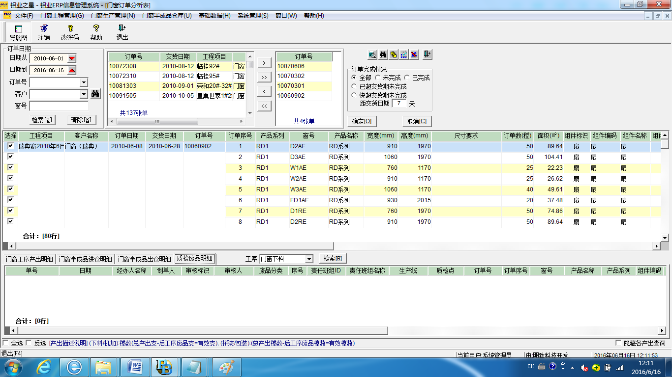Uncheck the select box for row D2AE

10,146
